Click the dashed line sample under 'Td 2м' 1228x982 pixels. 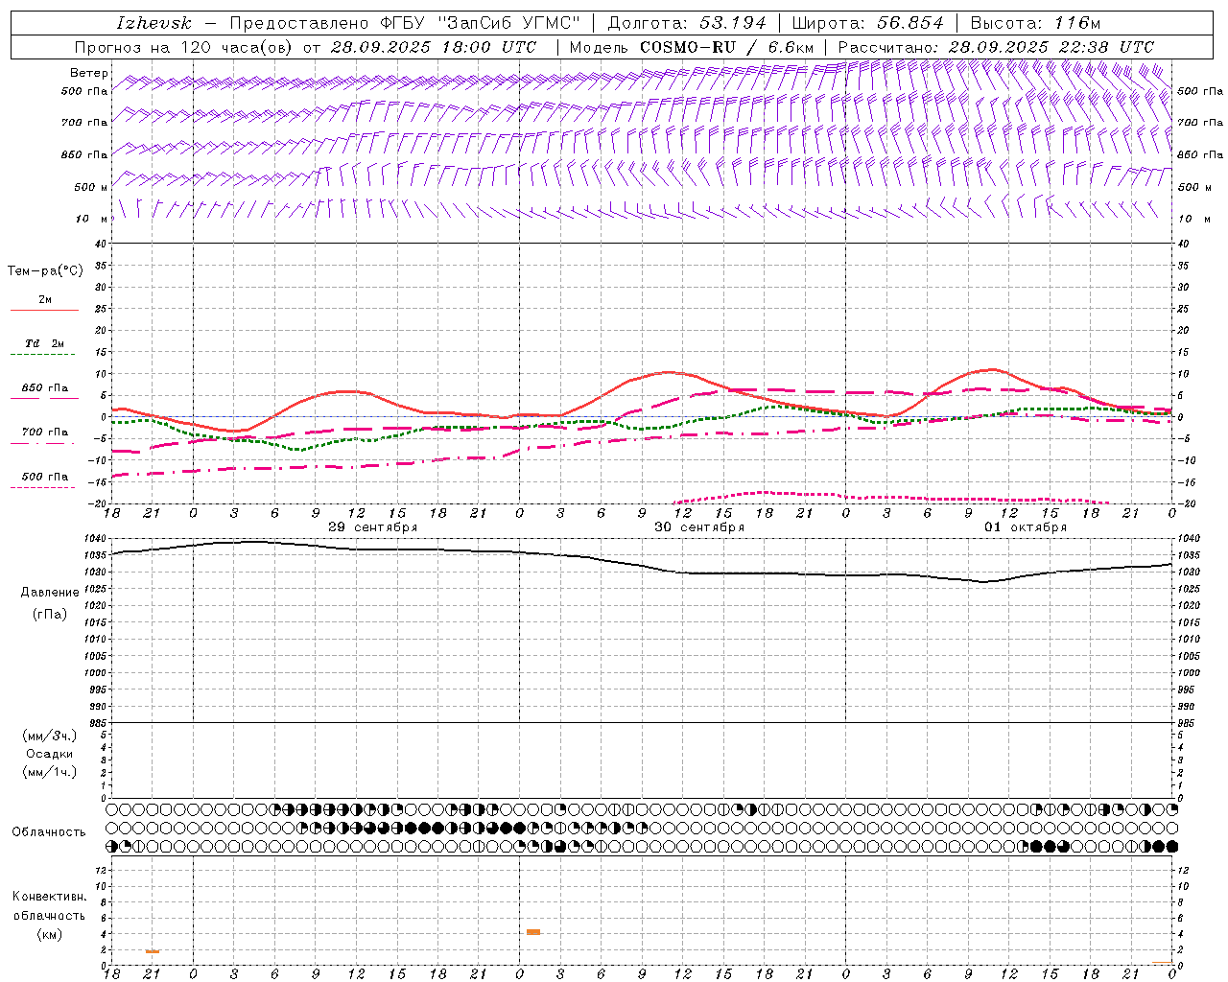pyautogui.click(x=44, y=355)
